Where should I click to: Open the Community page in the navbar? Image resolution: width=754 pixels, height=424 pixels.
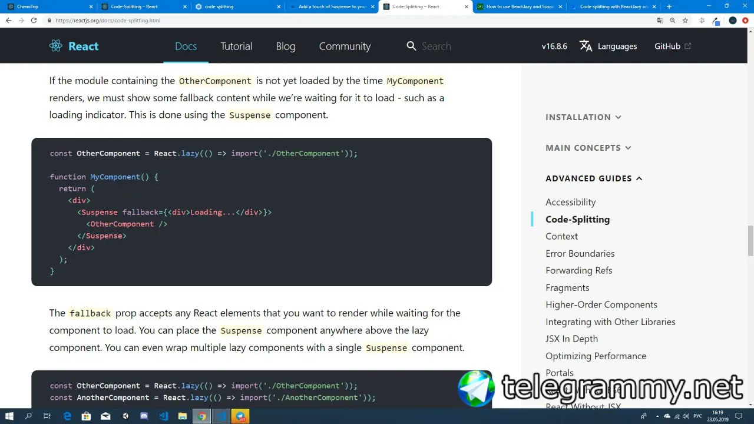[x=345, y=46]
